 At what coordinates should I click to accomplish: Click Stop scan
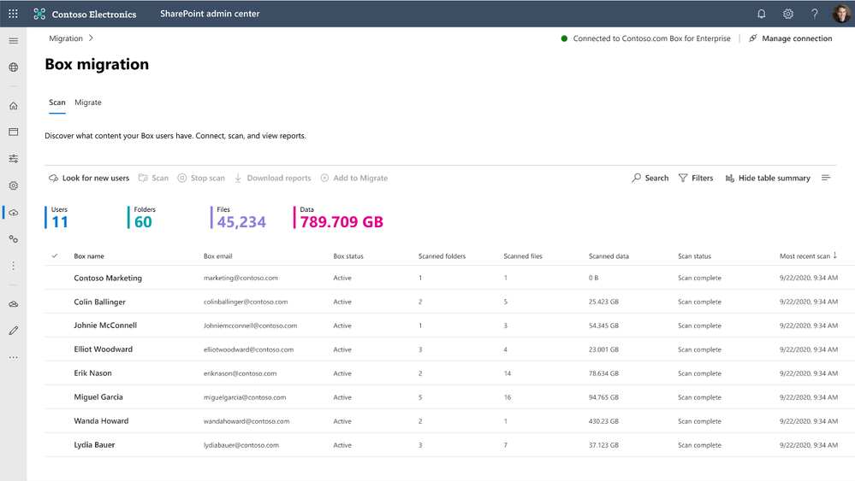[x=201, y=178]
